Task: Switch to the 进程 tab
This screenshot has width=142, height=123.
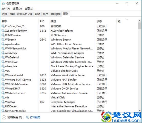Action: (4, 14)
